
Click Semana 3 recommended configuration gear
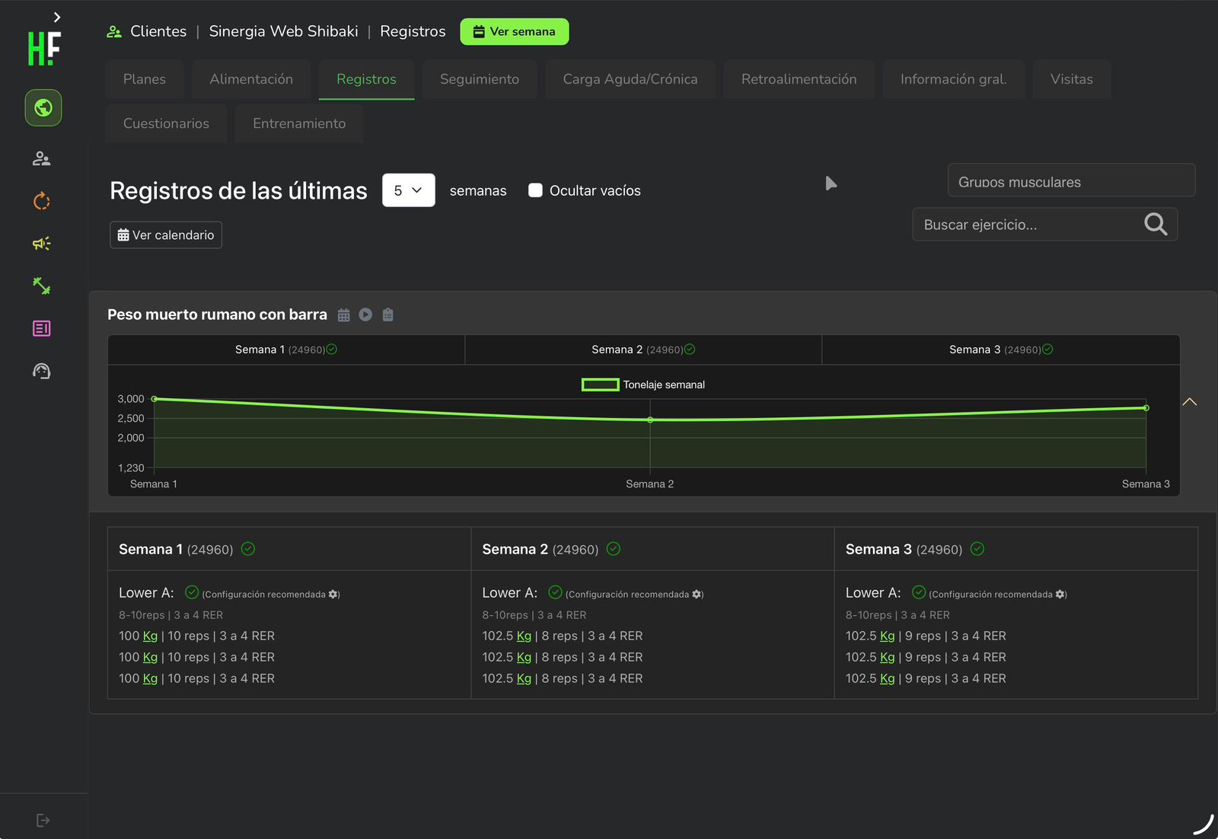1060,594
